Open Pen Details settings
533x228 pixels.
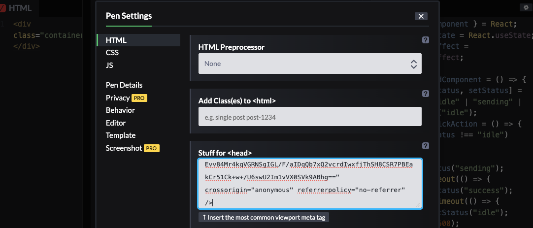pyautogui.click(x=124, y=85)
